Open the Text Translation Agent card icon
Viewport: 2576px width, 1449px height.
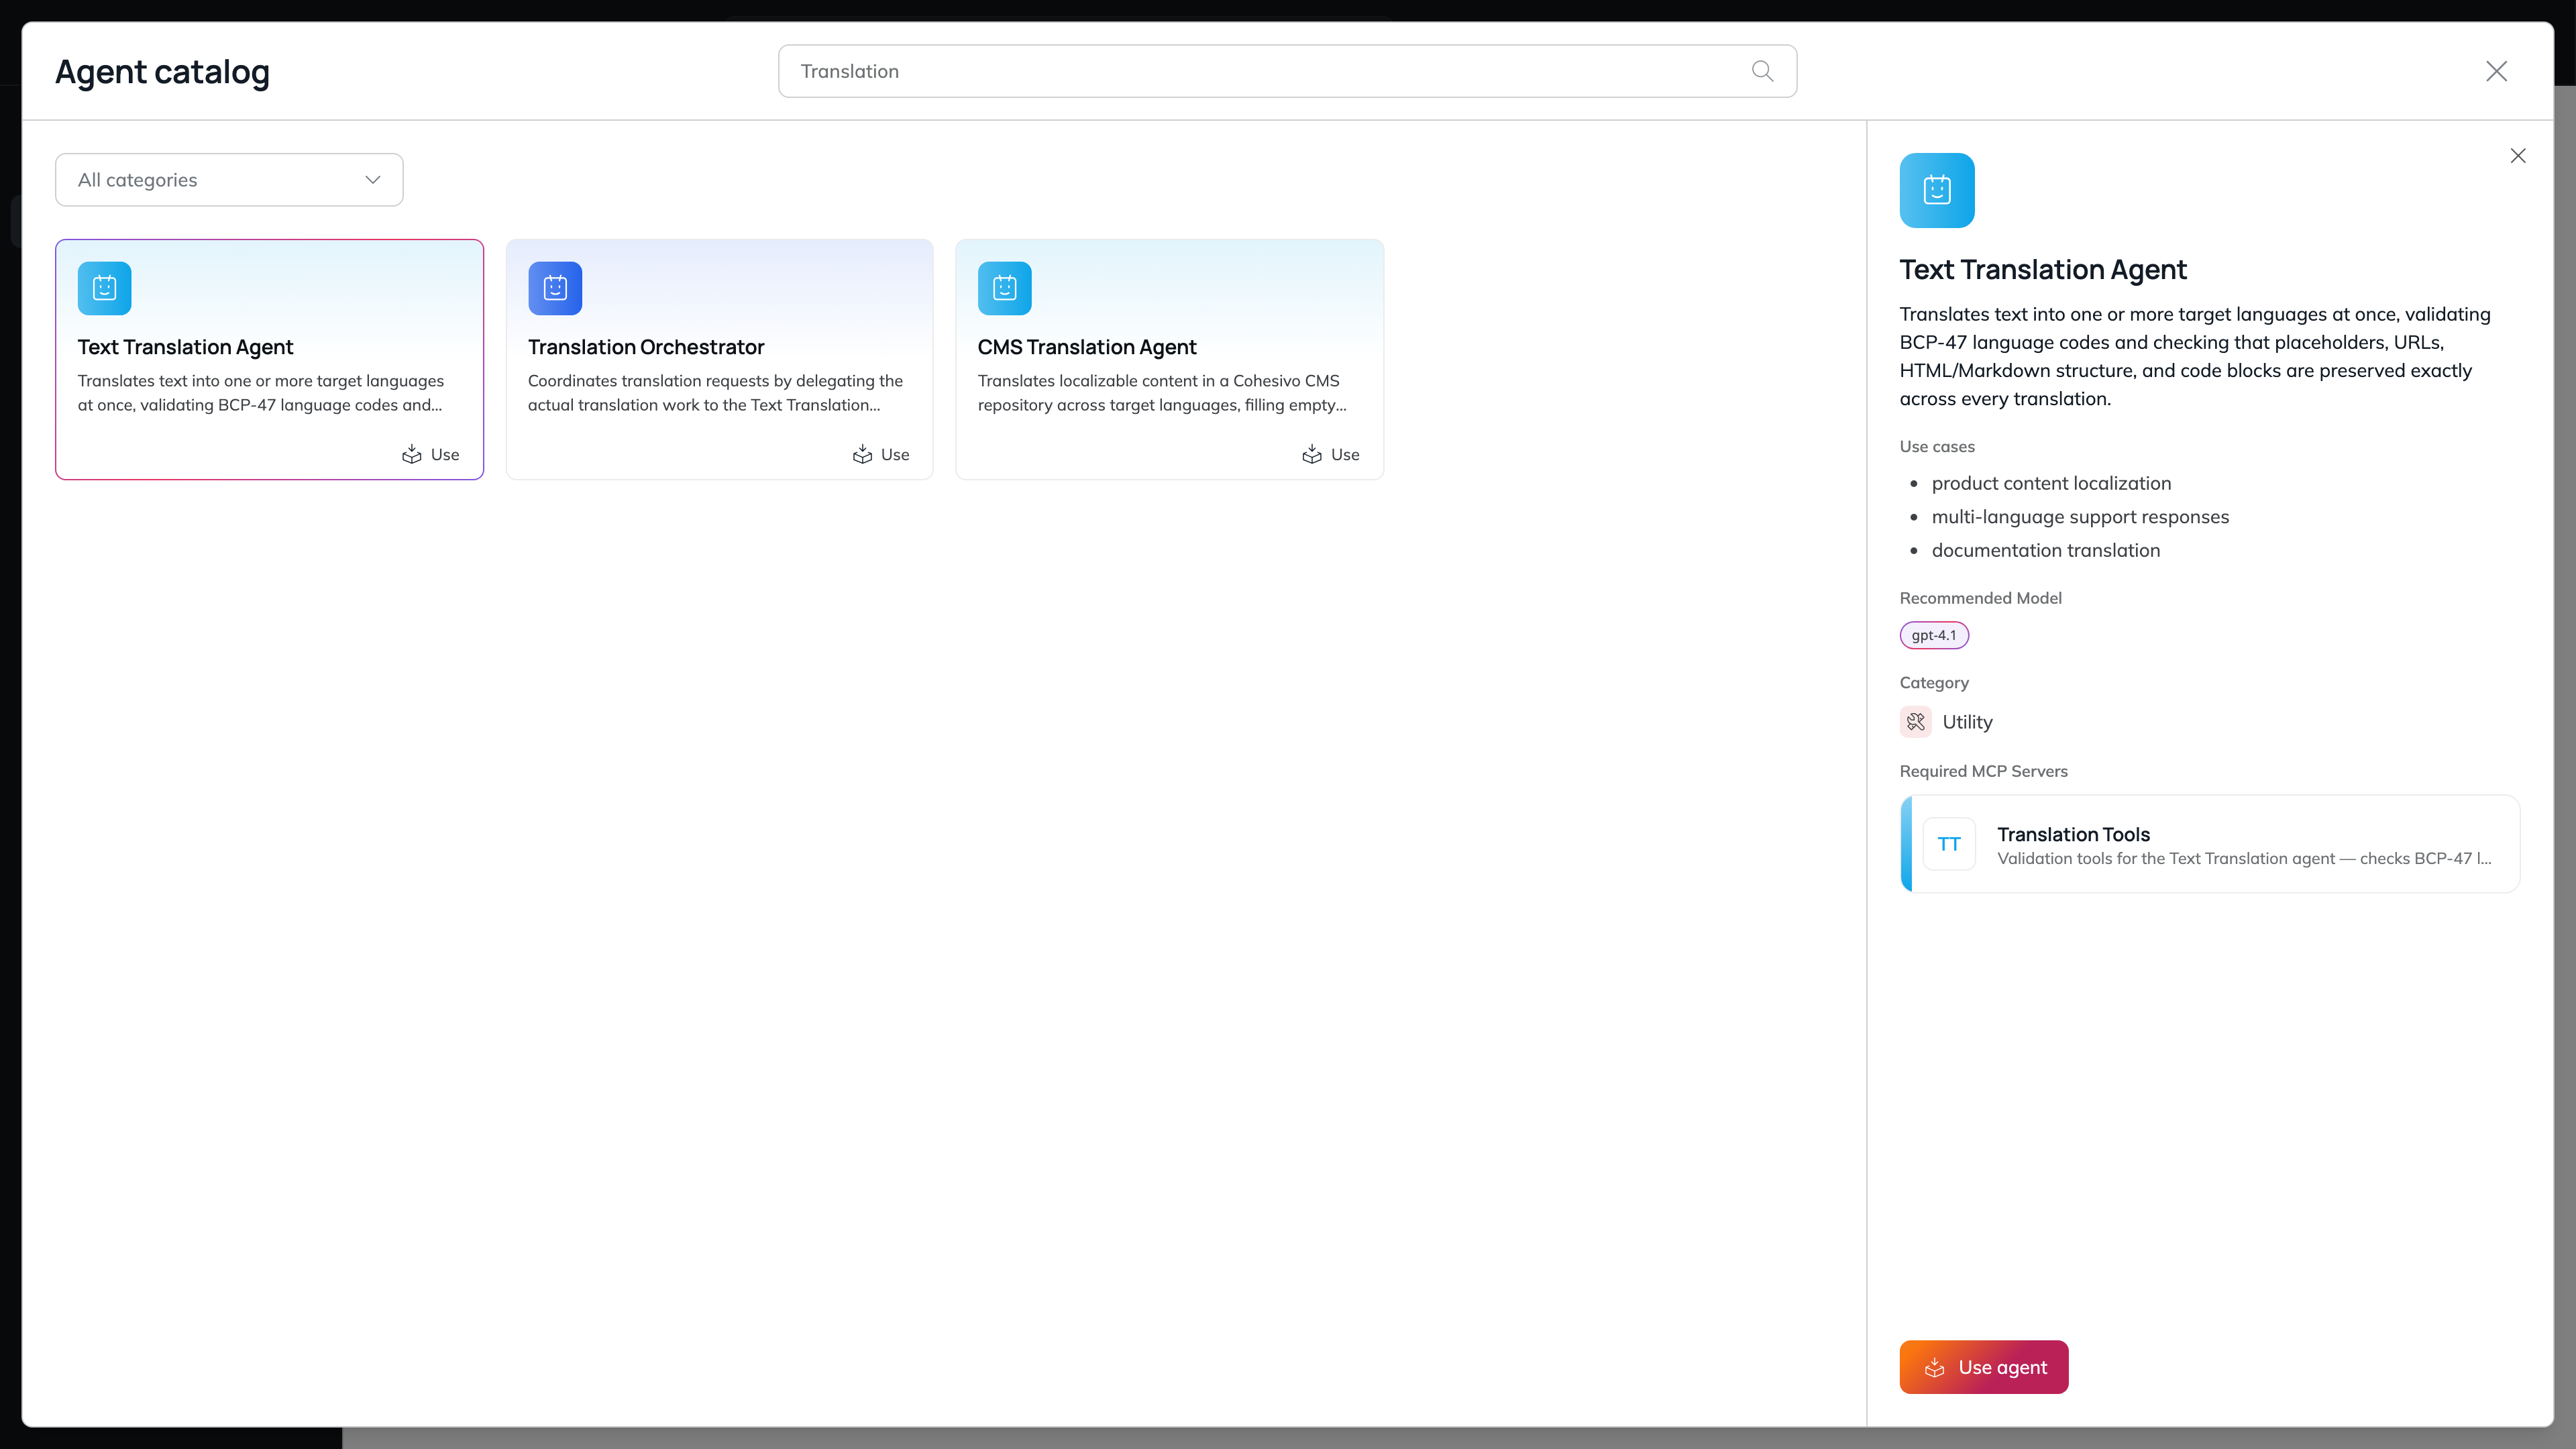click(x=105, y=288)
